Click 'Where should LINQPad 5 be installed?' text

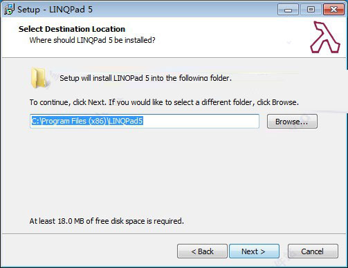coord(92,40)
